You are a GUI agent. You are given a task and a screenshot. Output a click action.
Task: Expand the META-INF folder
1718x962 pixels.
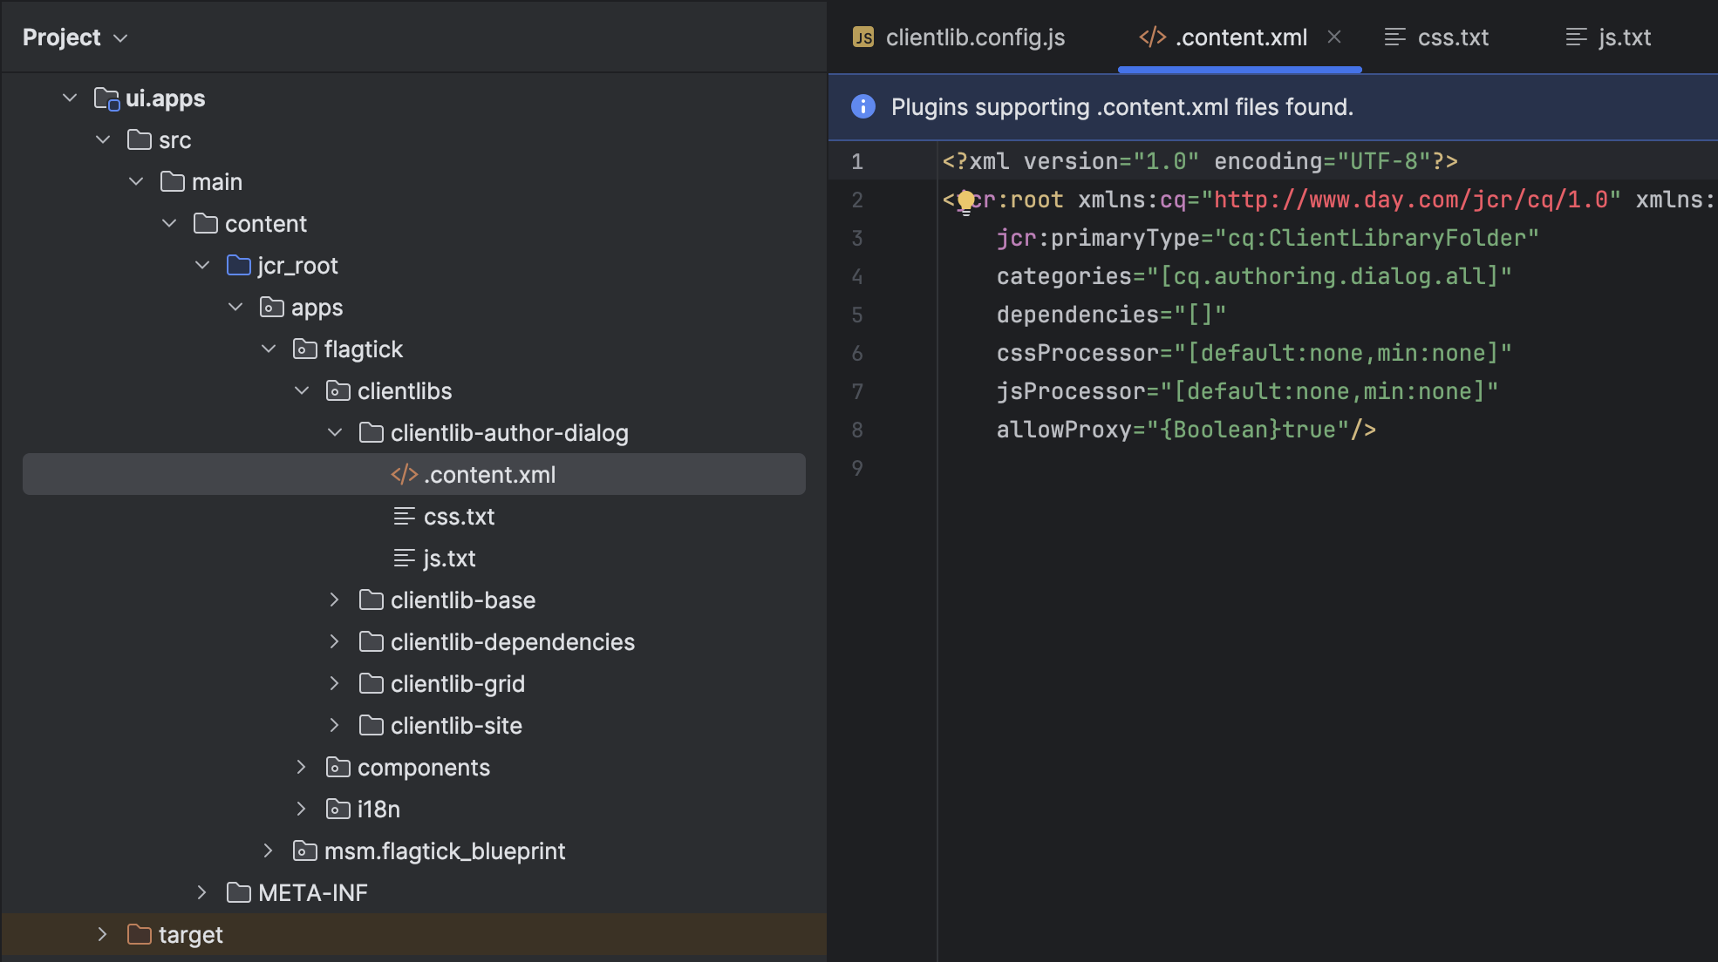(x=201, y=892)
